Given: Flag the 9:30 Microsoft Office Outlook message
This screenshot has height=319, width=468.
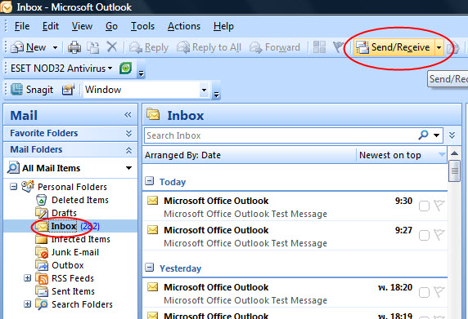Looking at the screenshot, I should click(439, 206).
